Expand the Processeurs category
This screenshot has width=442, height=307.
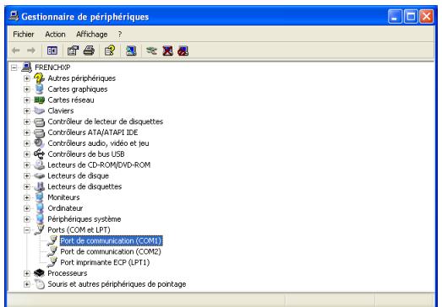(27, 273)
